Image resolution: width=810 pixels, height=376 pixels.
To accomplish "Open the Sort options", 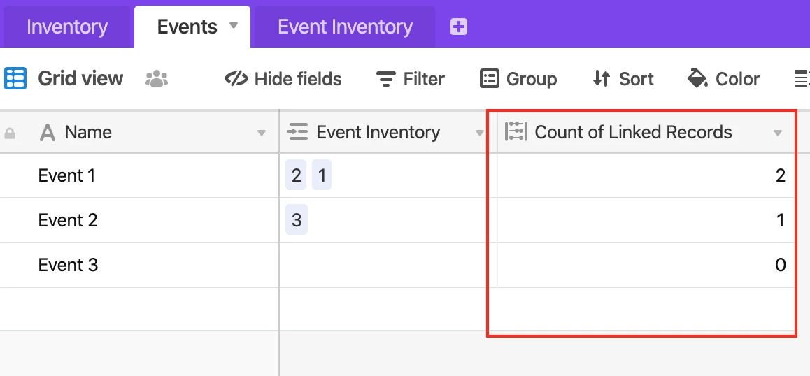I will click(623, 79).
